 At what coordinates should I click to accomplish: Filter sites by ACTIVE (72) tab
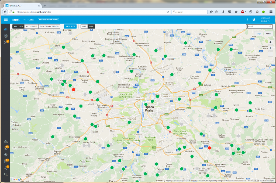click(31, 27)
